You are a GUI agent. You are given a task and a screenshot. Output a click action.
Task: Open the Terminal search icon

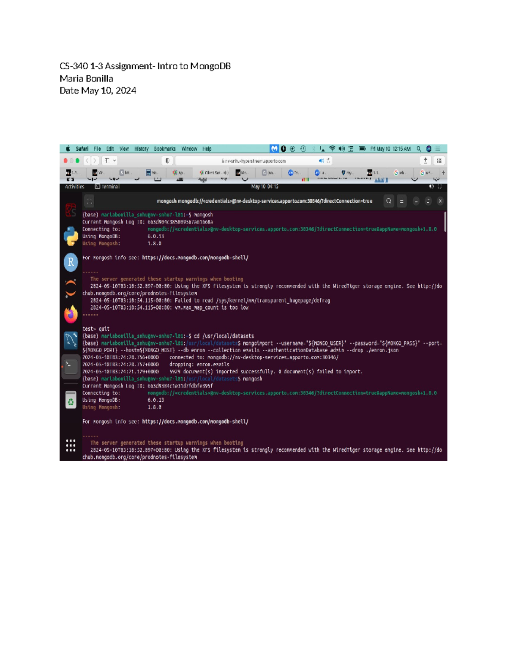tap(388, 201)
